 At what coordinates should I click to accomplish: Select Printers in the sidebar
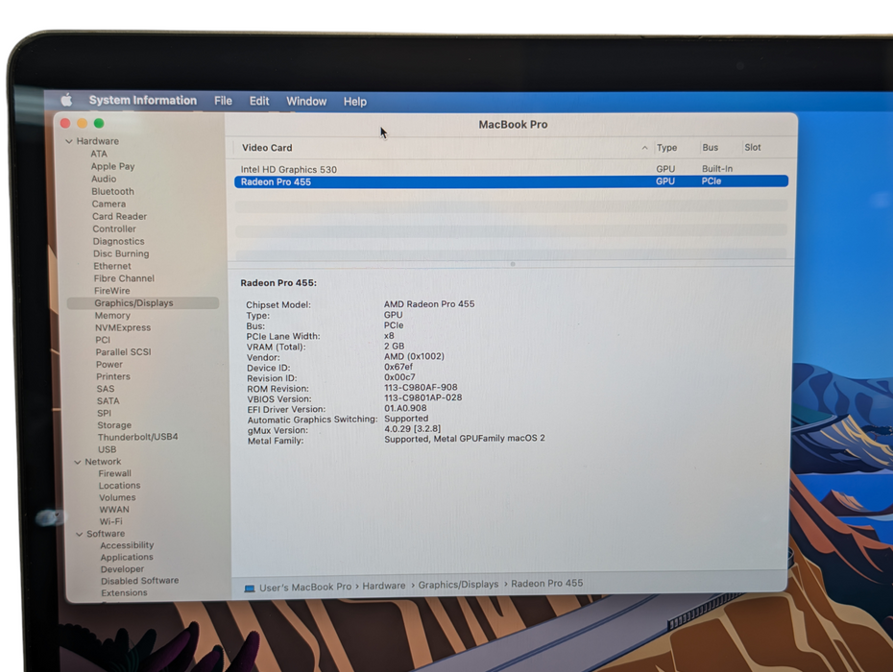[113, 376]
